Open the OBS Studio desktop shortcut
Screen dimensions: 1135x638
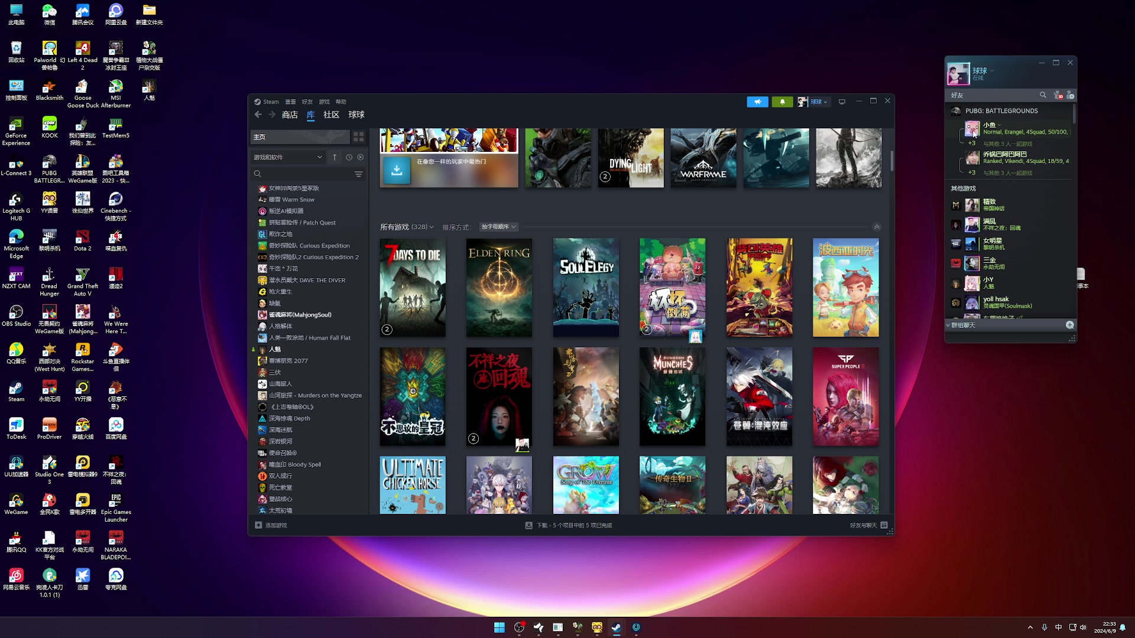(16, 316)
